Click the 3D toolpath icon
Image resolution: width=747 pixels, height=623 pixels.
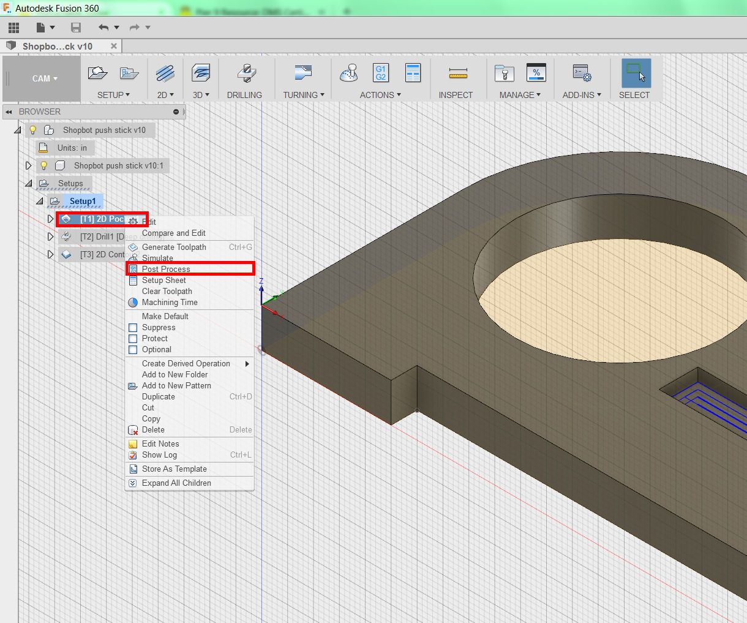(200, 74)
